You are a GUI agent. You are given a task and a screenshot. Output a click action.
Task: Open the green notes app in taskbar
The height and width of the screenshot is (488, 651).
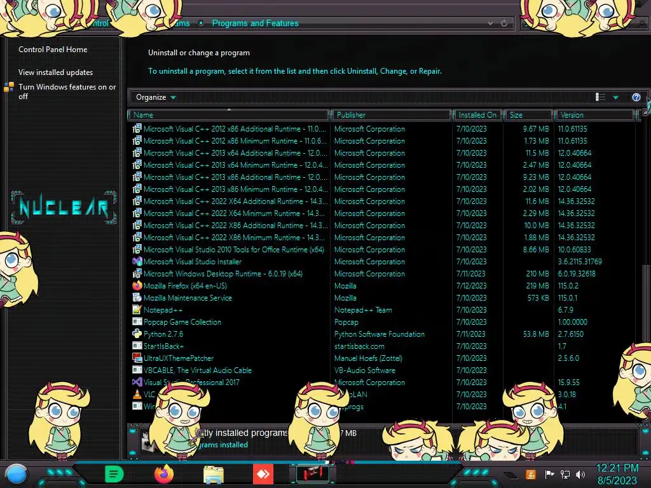click(x=114, y=474)
